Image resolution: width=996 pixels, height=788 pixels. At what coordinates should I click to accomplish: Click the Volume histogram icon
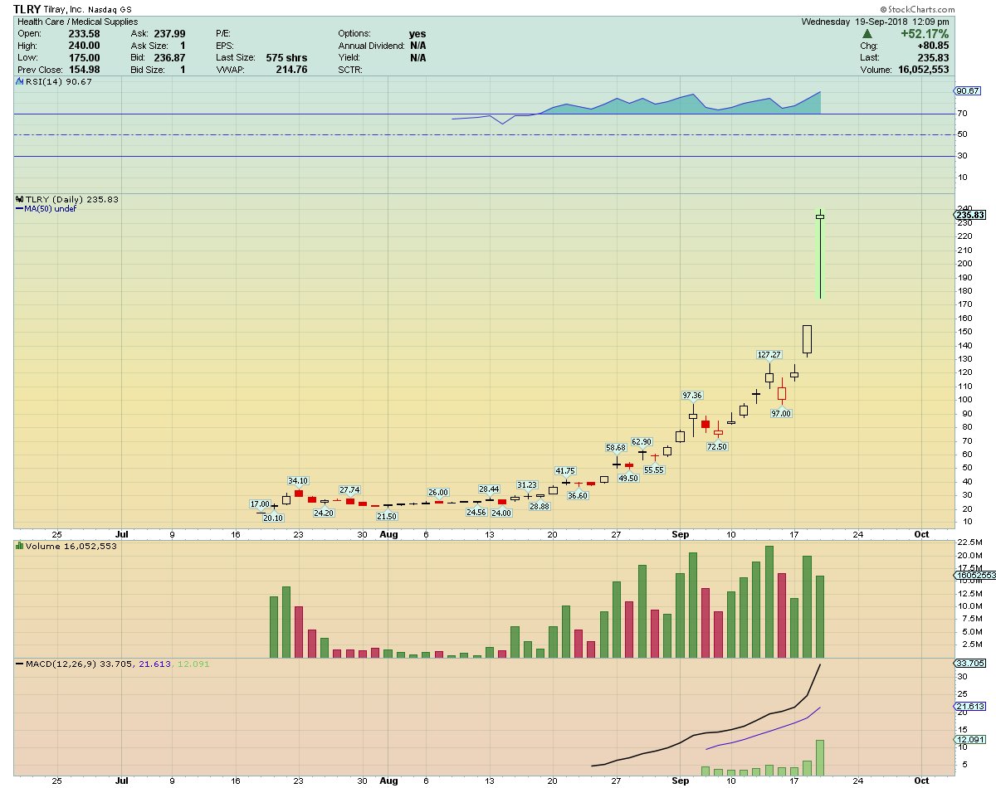[x=18, y=546]
